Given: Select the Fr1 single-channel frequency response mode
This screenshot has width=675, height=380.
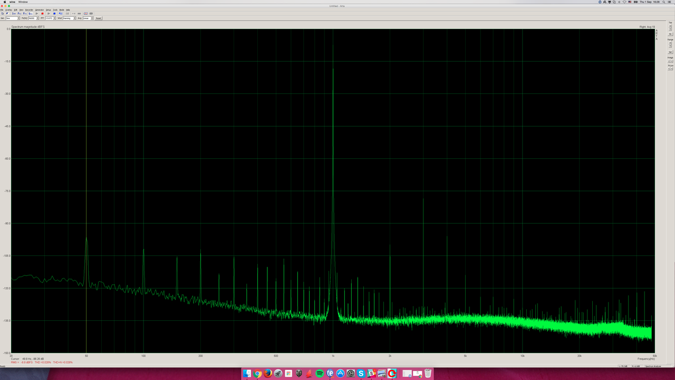Looking at the screenshot, I should 25,14.
